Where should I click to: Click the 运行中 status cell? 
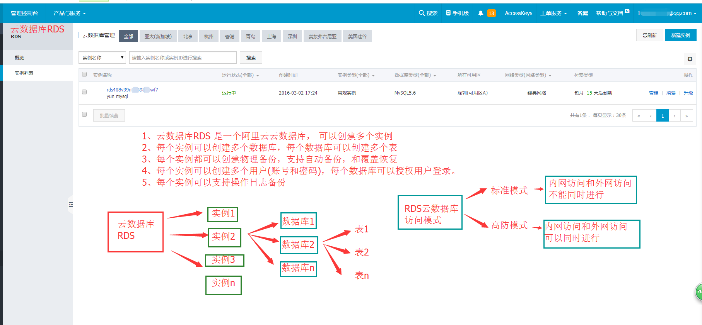point(229,93)
